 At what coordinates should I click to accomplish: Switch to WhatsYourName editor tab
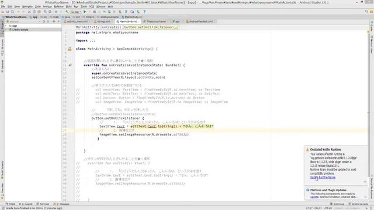(x=156, y=22)
